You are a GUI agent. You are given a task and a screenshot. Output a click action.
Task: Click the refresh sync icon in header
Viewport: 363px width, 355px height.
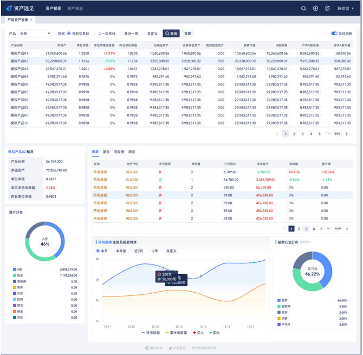point(327,8)
